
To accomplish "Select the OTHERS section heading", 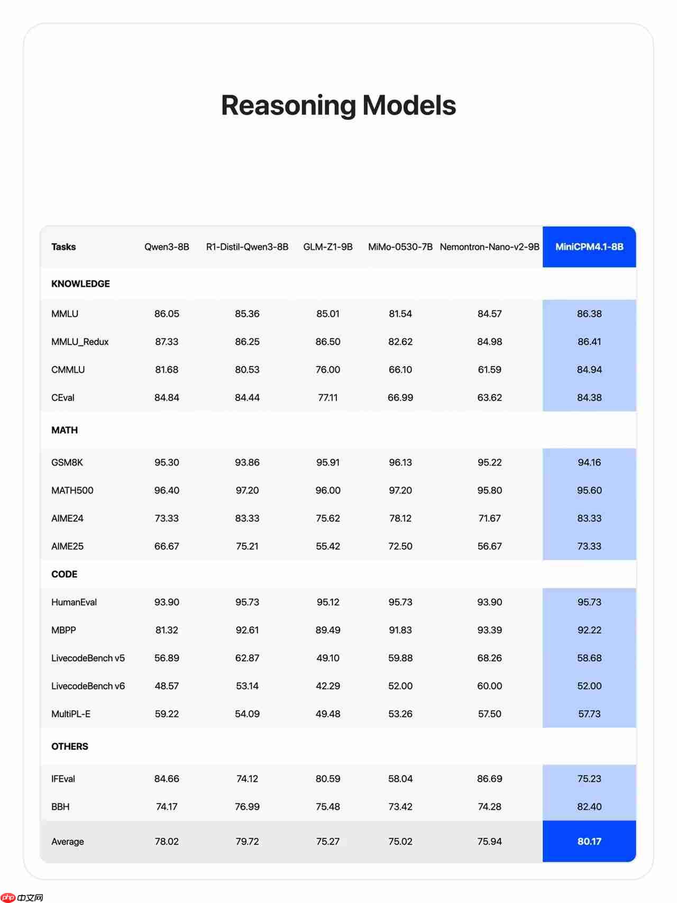I will point(70,746).
